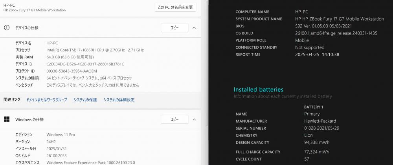Collapse the device specifications section
Screen dimensions: 393x165
pos(194,28)
